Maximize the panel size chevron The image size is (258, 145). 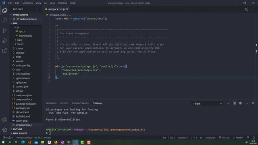(247, 103)
